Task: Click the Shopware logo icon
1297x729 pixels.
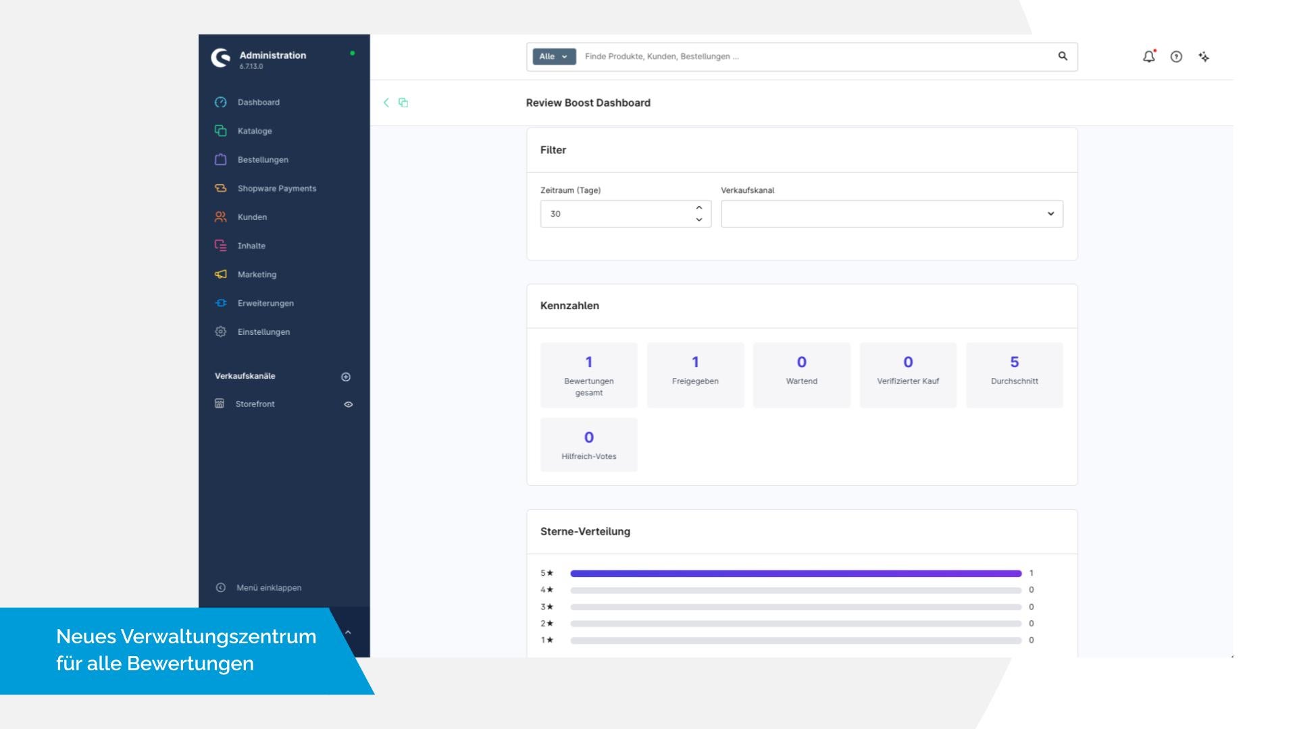Action: 220,58
